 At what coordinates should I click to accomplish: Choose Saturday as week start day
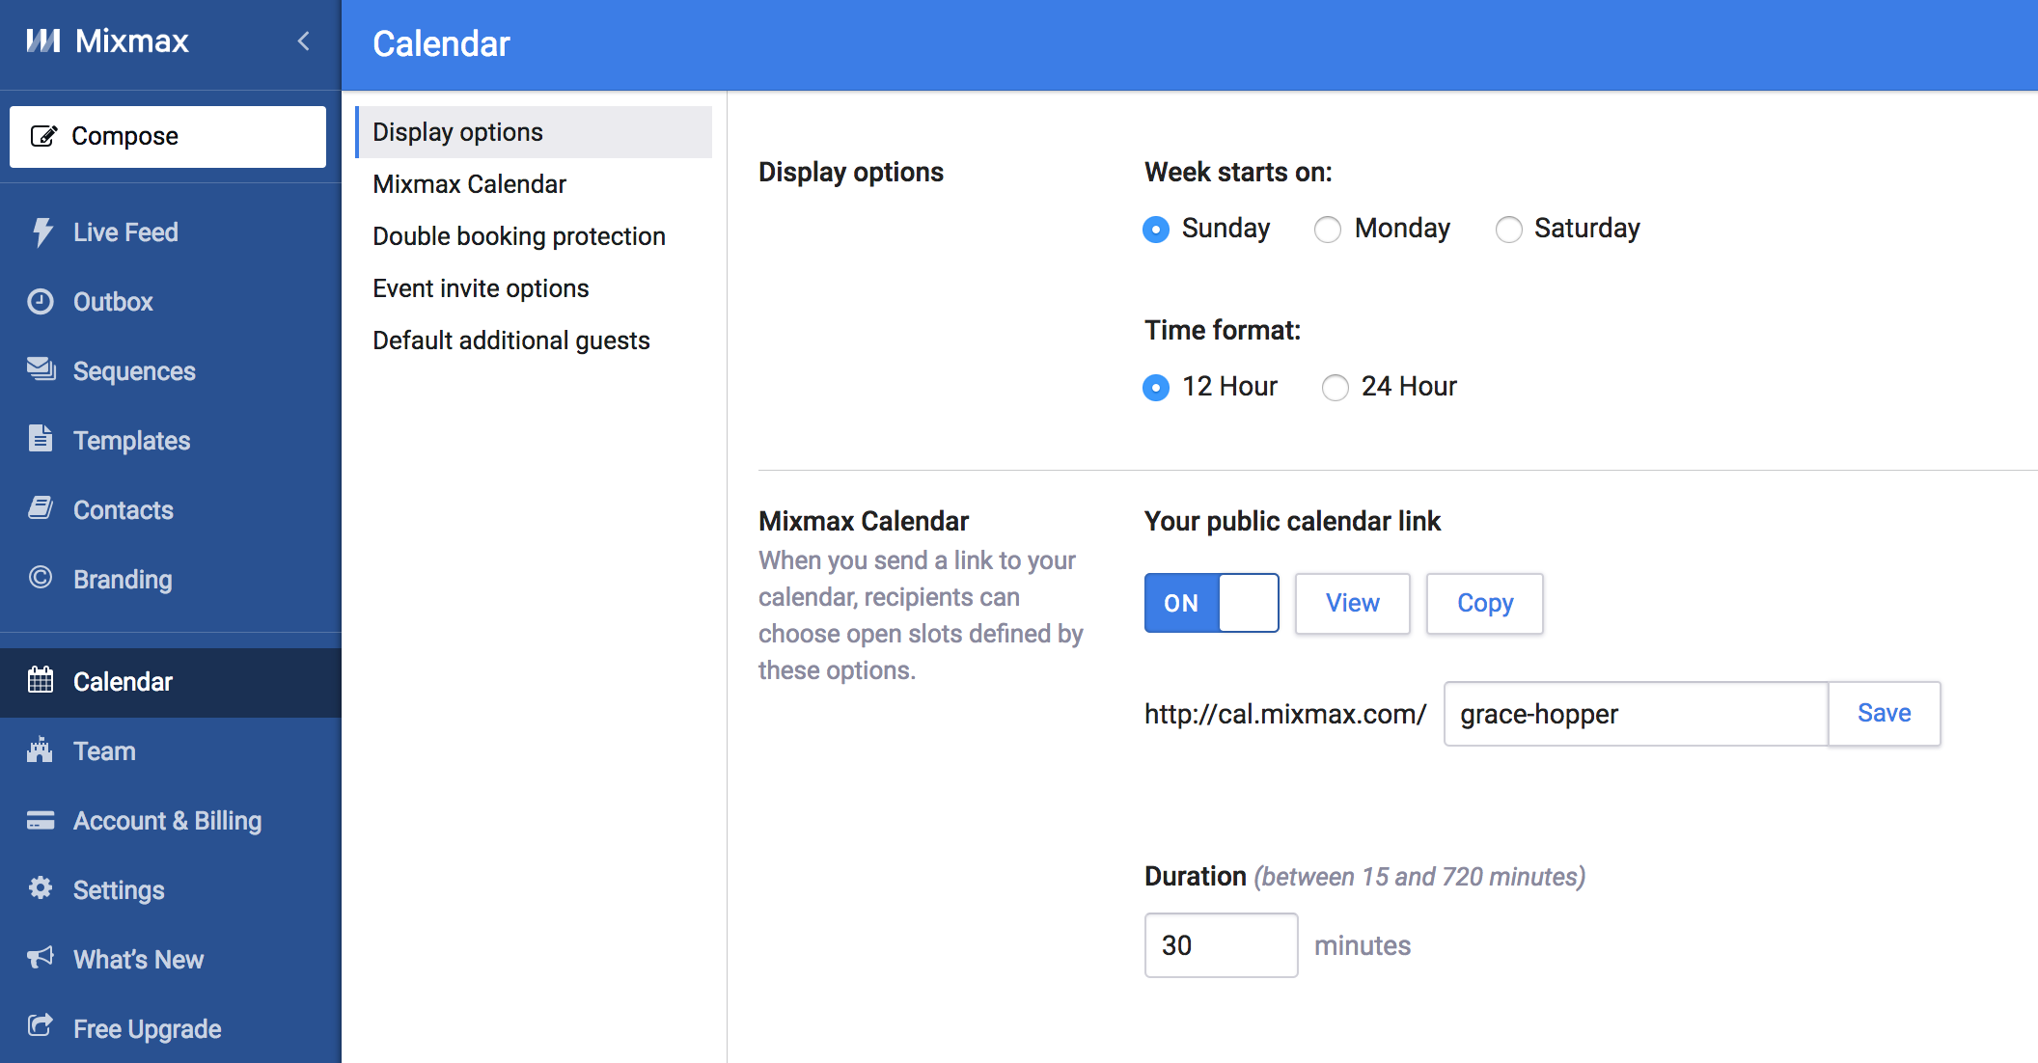click(x=1508, y=230)
